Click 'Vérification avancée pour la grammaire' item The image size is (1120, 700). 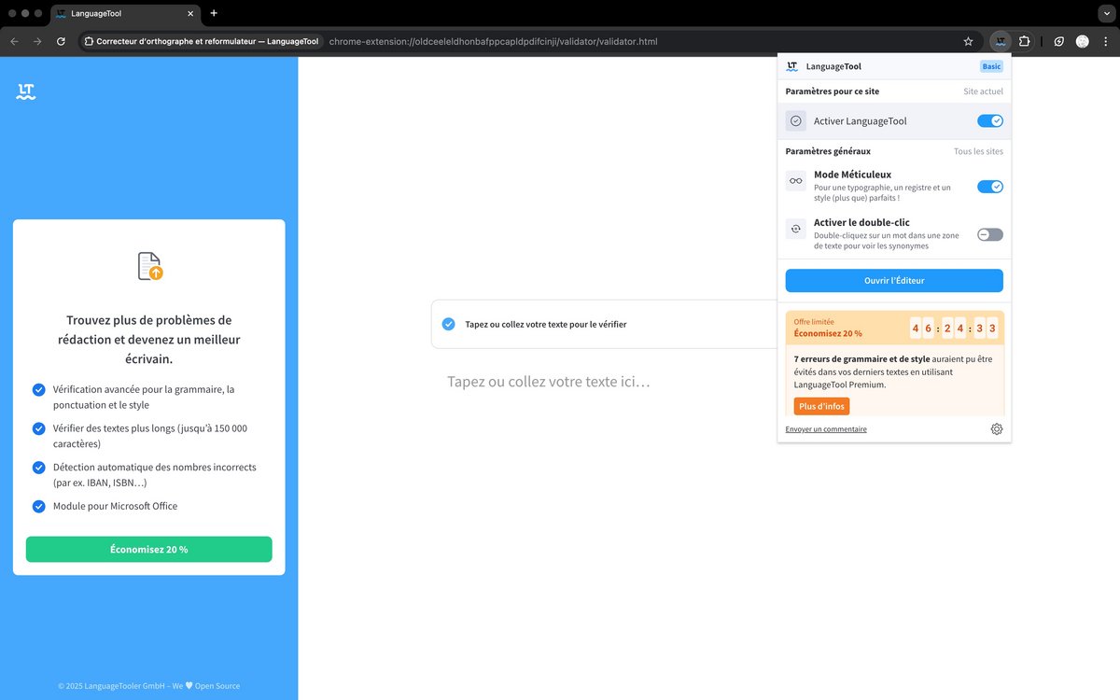(144, 397)
